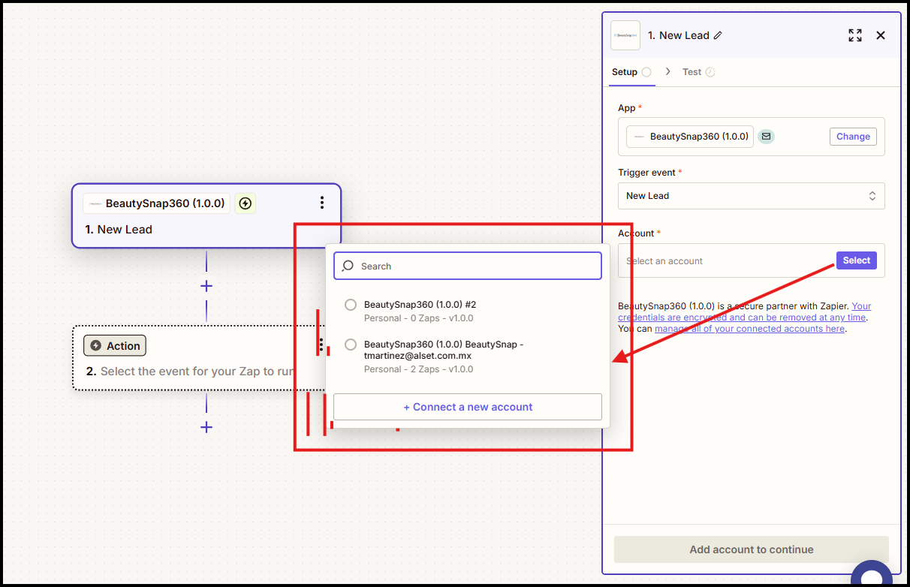Open 'manage all of your connected accounts here' link

(749, 329)
